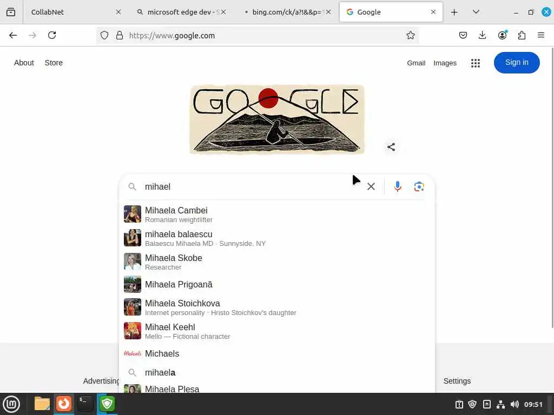Open Save to Pocket button
The image size is (554, 415).
463,35
